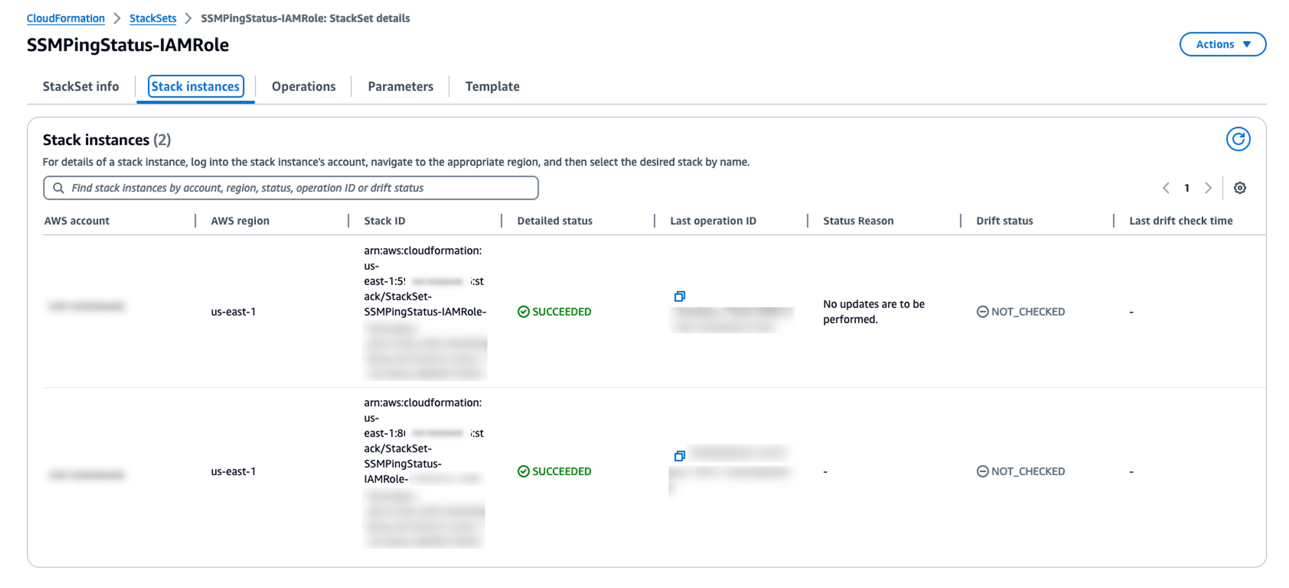1289x588 pixels.
Task: Select page number 1 in pagination
Action: 1187,188
